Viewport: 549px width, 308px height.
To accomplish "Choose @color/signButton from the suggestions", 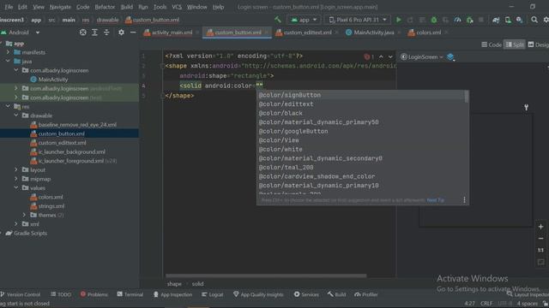I will (360, 95).
